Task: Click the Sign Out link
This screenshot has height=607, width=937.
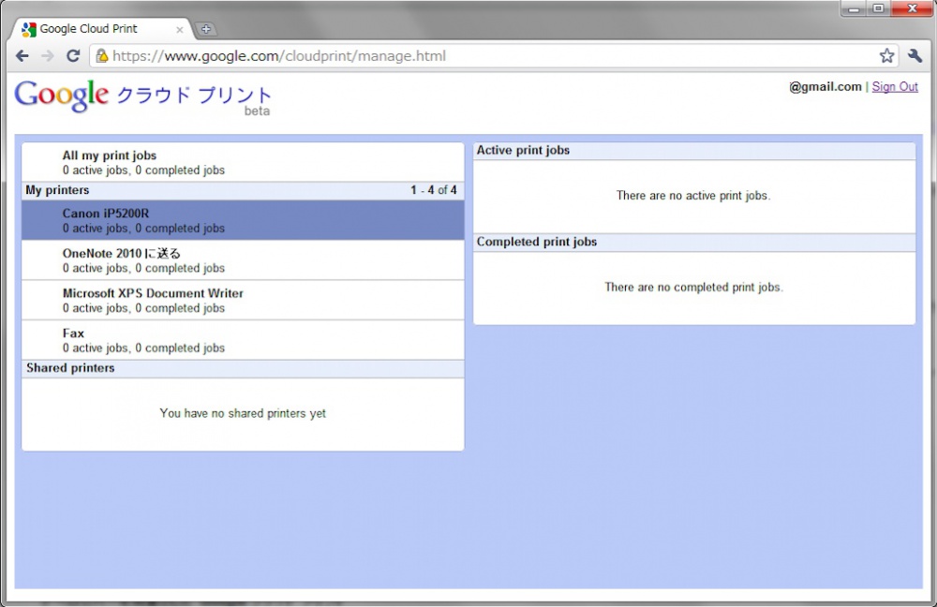Action: (895, 86)
